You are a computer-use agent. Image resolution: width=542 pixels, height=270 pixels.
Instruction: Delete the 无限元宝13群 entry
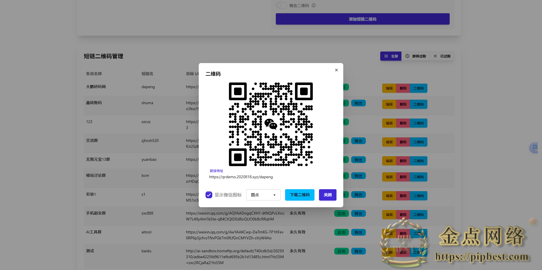pos(403,161)
